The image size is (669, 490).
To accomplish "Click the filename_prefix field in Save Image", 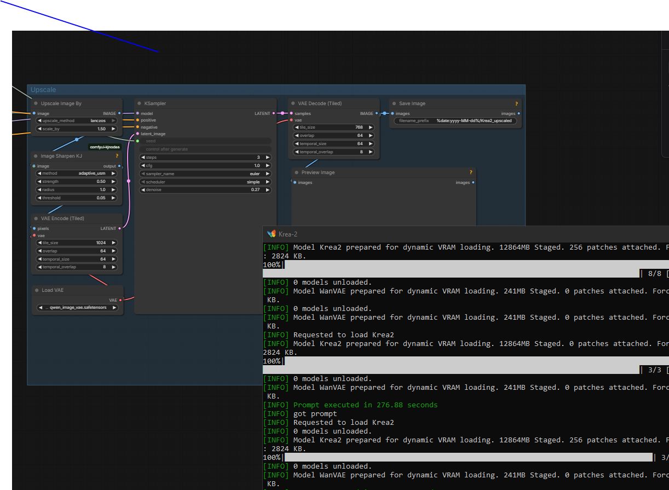I will 455,120.
